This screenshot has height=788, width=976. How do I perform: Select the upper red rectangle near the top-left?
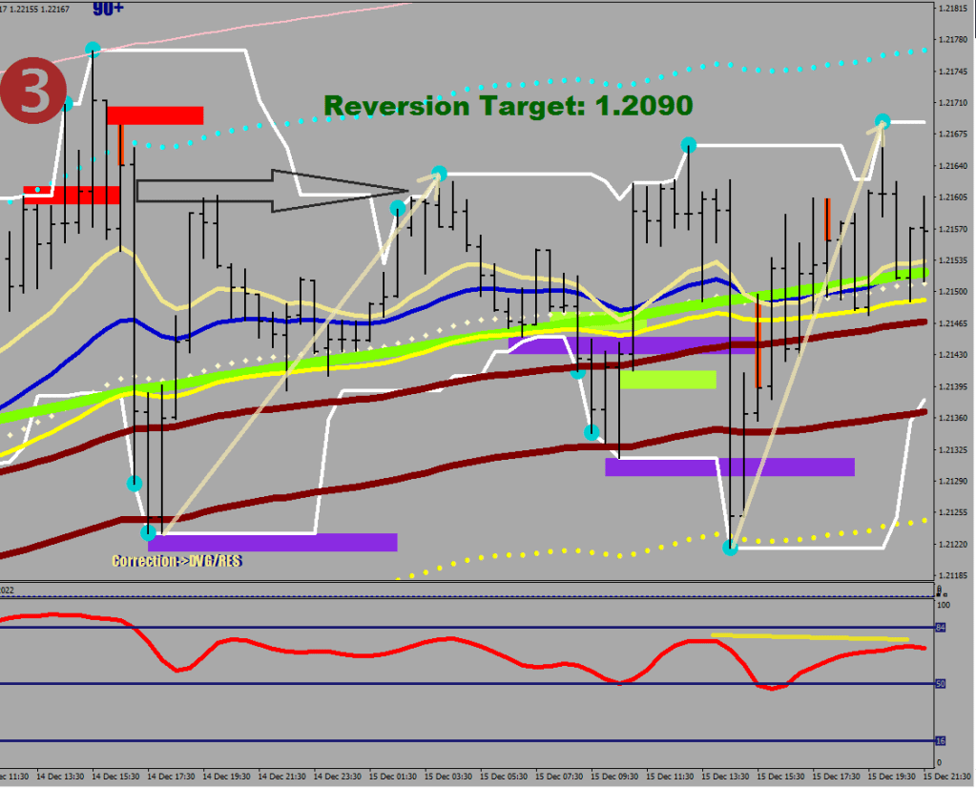156,115
